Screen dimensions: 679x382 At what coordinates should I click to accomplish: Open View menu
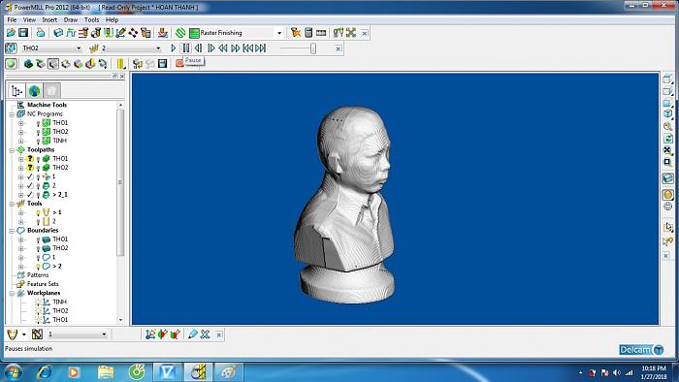[29, 20]
